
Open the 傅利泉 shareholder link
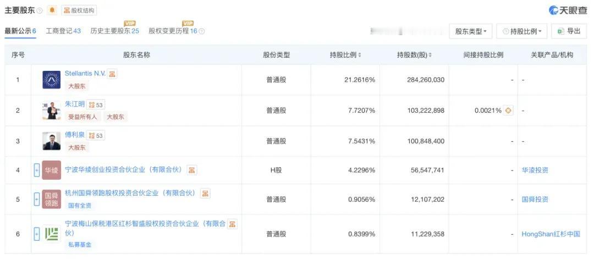pos(75,135)
